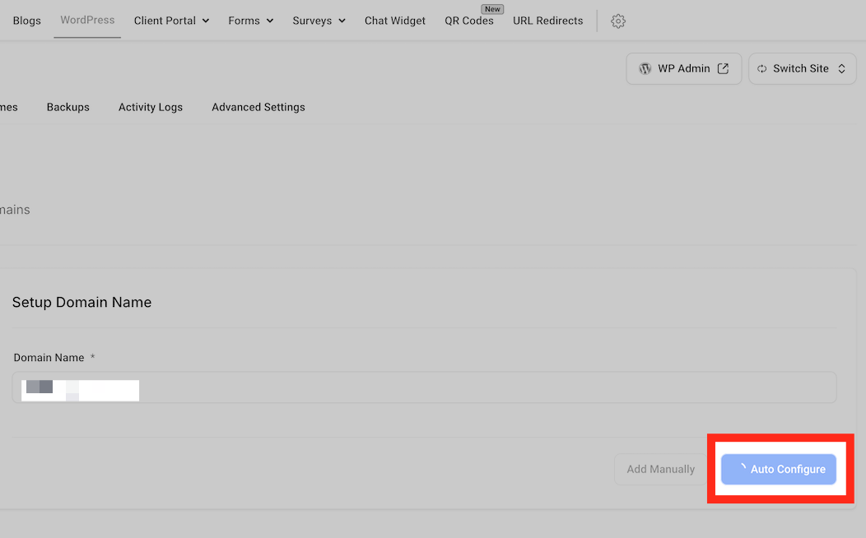Open the settings gear icon

tap(618, 21)
